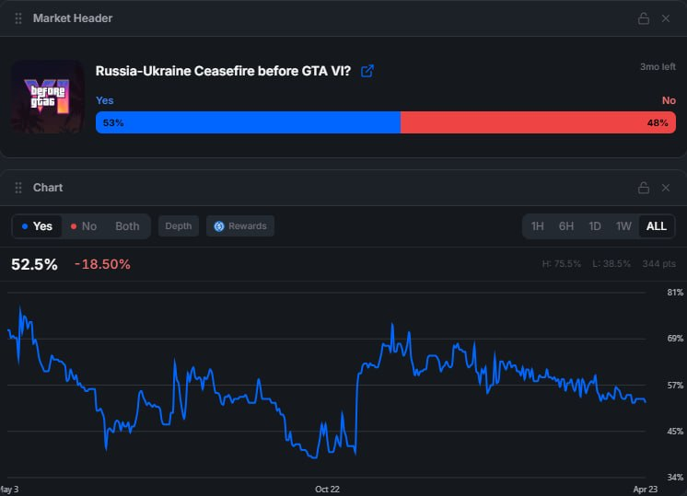Click the 'Yes' label above the blue bar
Image resolution: width=687 pixels, height=496 pixels.
(105, 100)
